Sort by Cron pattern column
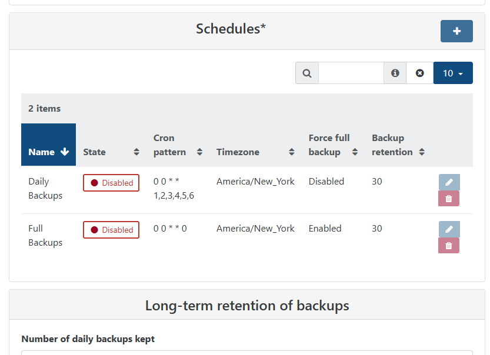Image resolution: width=490 pixels, height=355 pixels. tap(178, 145)
